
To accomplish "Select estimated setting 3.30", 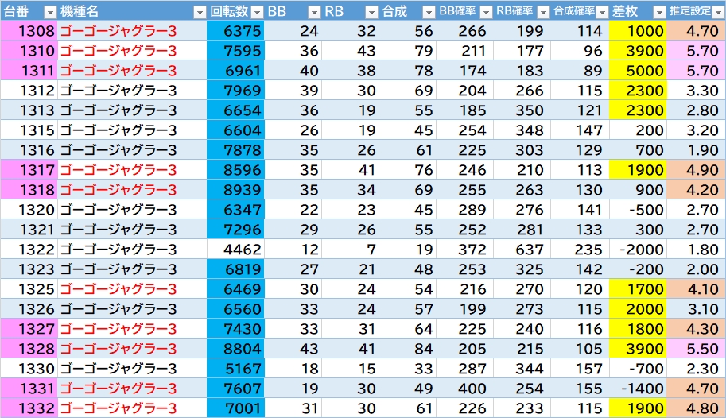I will pos(696,91).
